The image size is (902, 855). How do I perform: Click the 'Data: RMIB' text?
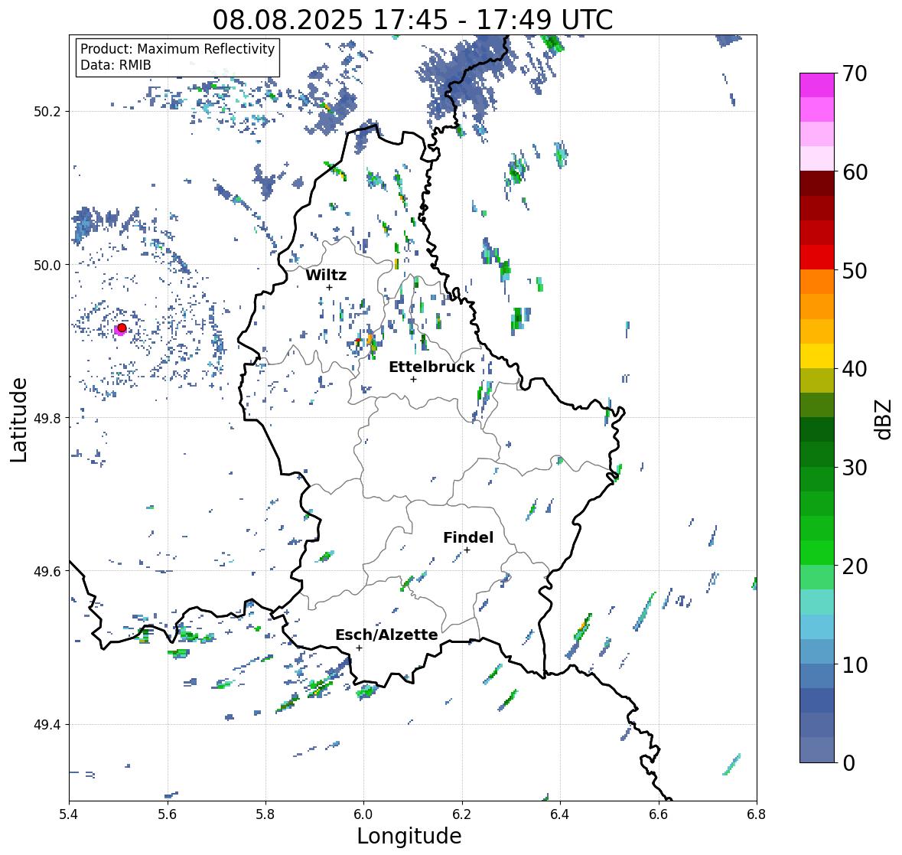tap(116, 65)
